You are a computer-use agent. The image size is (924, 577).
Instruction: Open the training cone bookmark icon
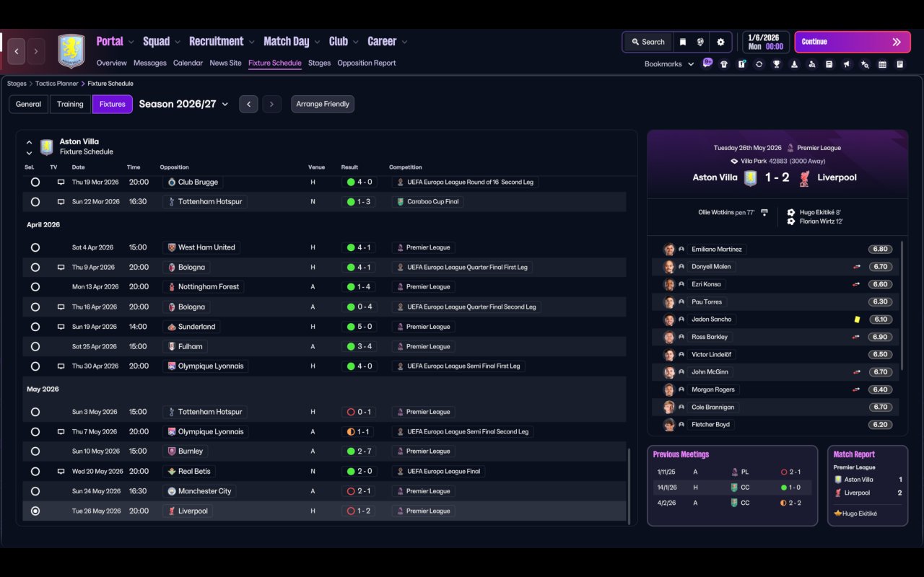794,64
